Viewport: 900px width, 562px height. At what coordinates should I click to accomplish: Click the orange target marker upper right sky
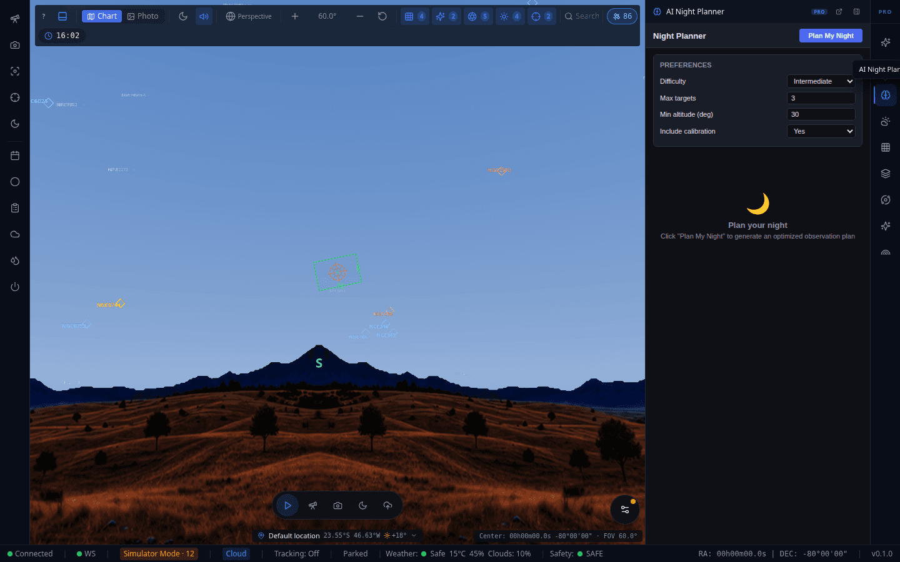500,170
